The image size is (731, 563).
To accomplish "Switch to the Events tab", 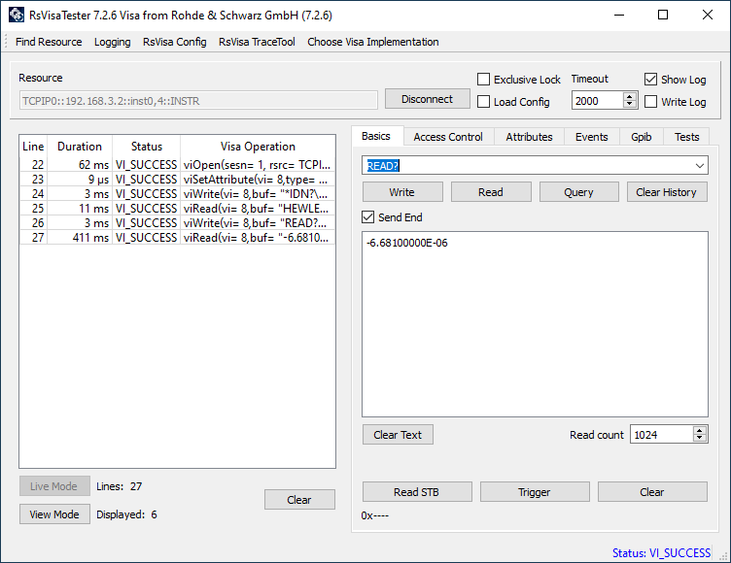I will pyautogui.click(x=592, y=137).
